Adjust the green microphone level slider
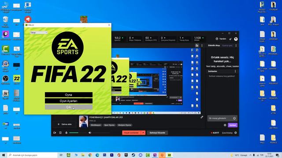Image resolution: width=282 pixels, height=158 pixels. [x=78, y=133]
